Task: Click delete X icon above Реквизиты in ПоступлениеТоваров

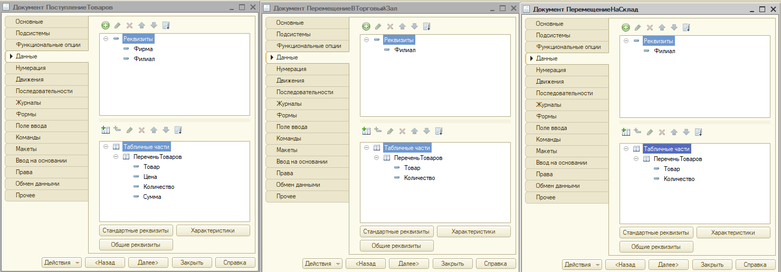Action: [129, 25]
